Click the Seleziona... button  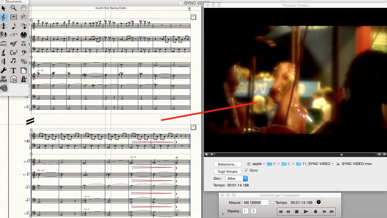(x=227, y=164)
